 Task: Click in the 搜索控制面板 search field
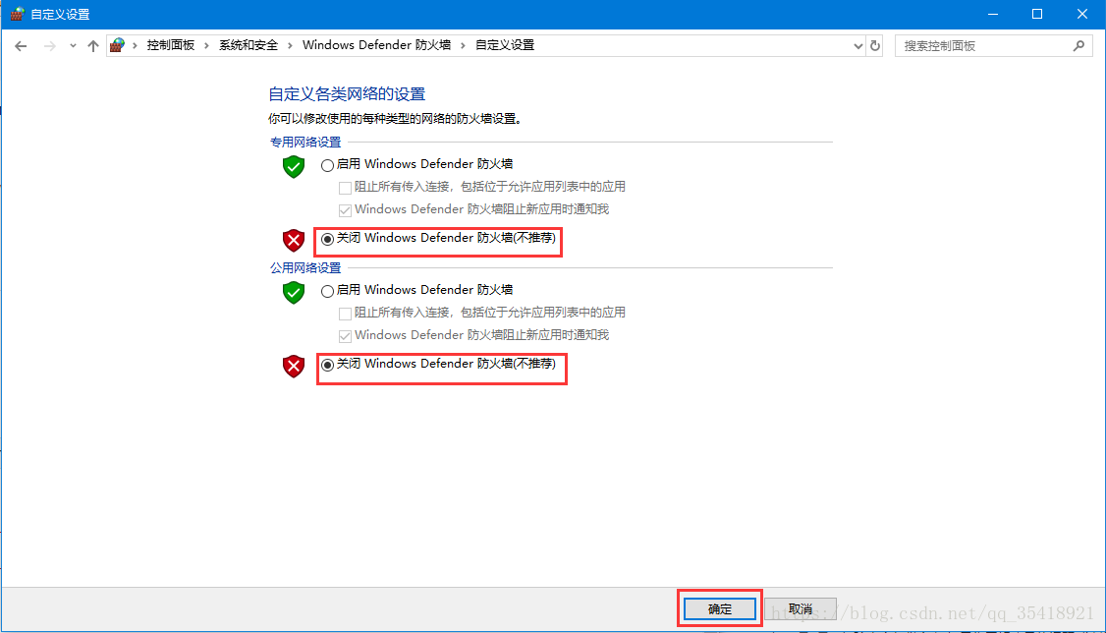[x=986, y=46]
